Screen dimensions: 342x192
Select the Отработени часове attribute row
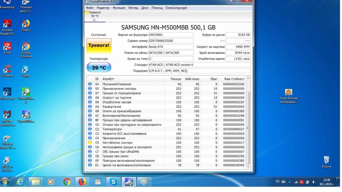pos(166,102)
